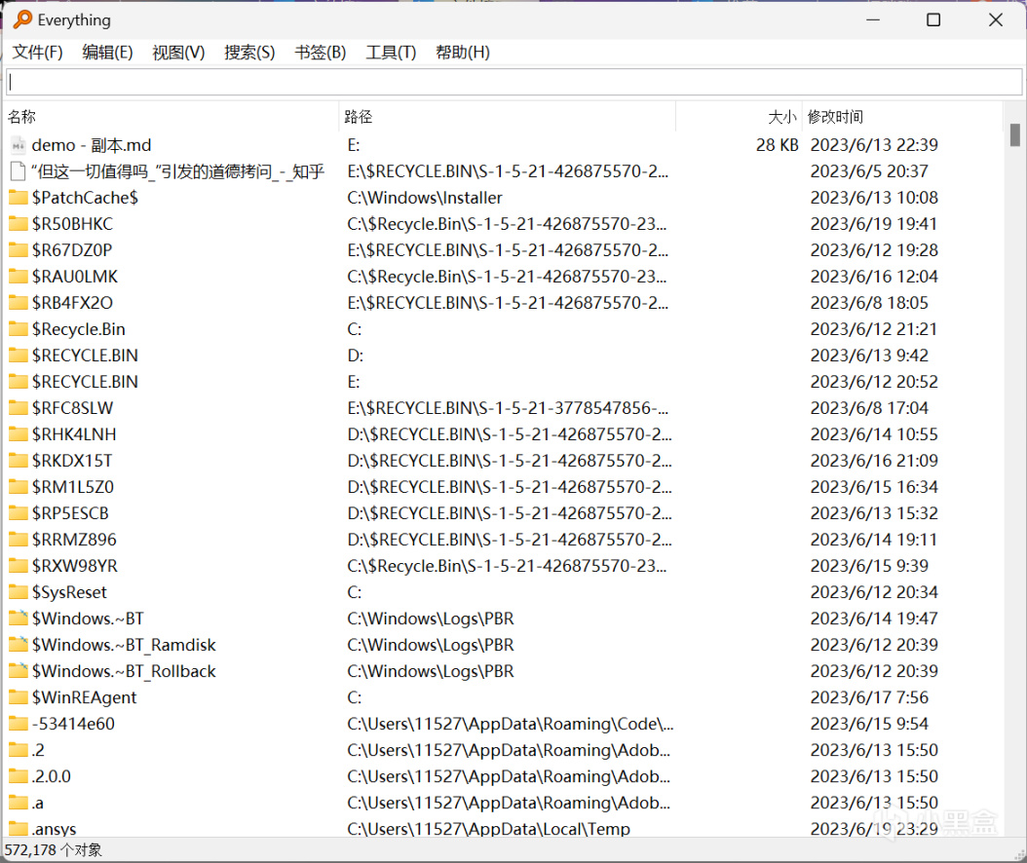The width and height of the screenshot is (1027, 863).
Task: Click the $WinREAgent folder icon
Action: click(x=19, y=697)
